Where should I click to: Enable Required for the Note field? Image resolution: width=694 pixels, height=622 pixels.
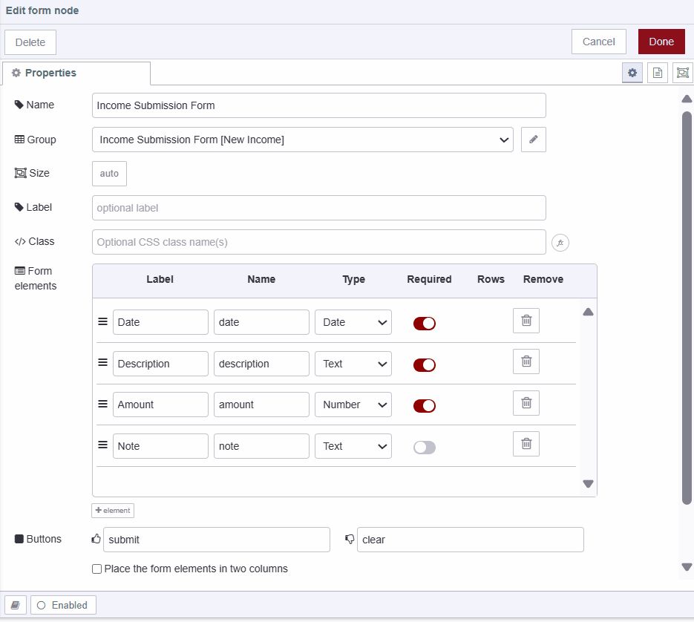coord(424,447)
